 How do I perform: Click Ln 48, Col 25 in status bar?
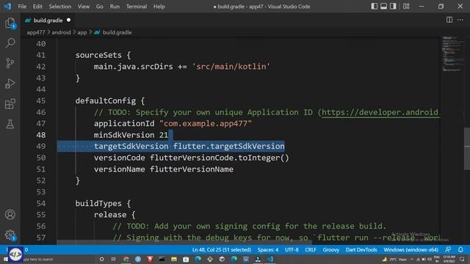click(x=222, y=249)
